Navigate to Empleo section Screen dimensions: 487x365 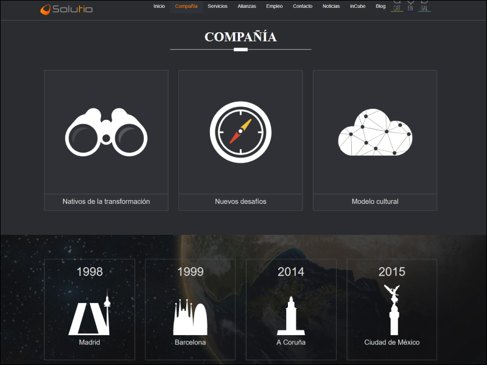(275, 6)
